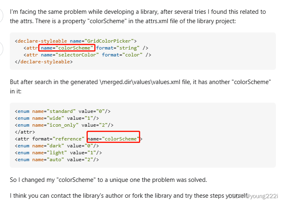Click the "I'm facing the same problem" paragraph
This screenshot has height=203, width=284.
pyautogui.click(x=138, y=16)
